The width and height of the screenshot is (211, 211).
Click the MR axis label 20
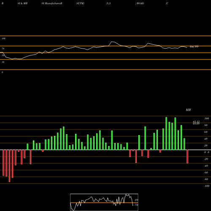pos(206,146)
